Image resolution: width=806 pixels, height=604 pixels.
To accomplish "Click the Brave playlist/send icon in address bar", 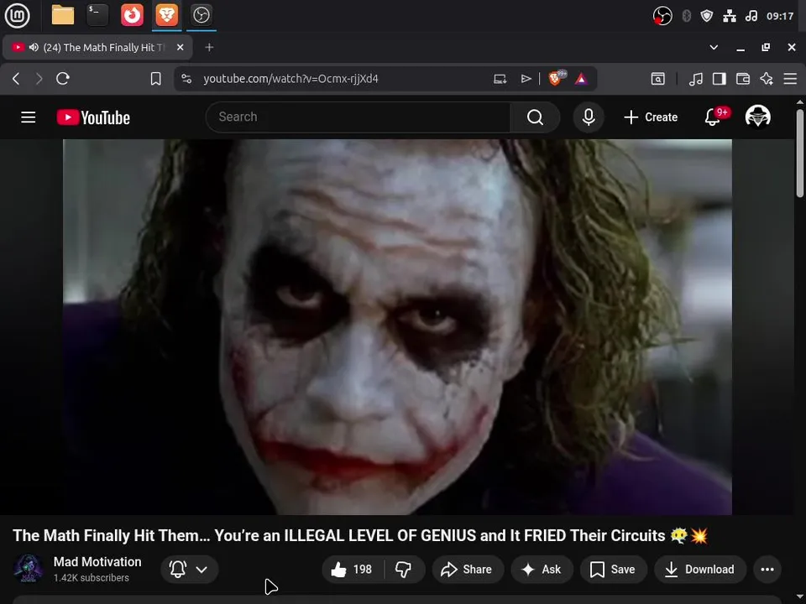I will 526,79.
